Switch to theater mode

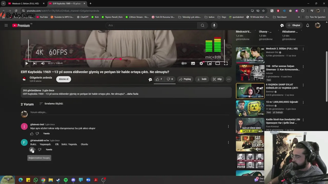(x=218, y=63)
